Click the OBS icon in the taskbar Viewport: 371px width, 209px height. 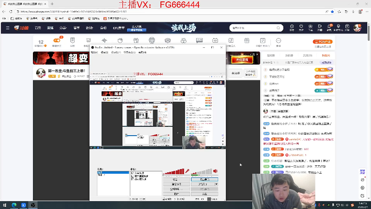(33, 205)
